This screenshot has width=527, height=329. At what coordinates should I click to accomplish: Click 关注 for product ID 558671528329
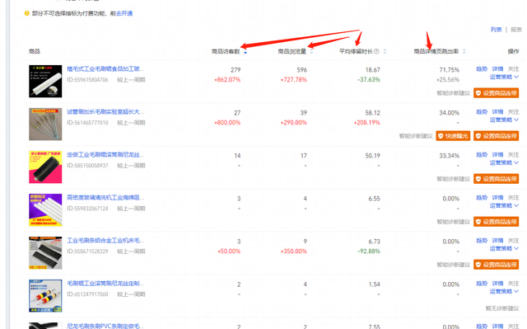513,241
